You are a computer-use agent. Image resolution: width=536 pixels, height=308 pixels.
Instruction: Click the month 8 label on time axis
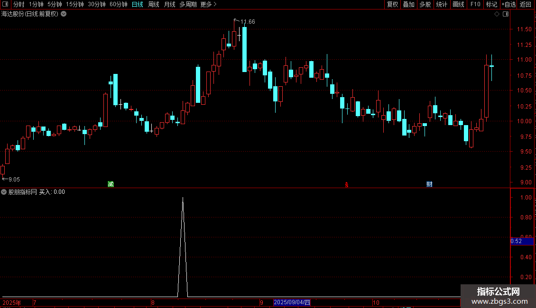[x=153, y=302]
